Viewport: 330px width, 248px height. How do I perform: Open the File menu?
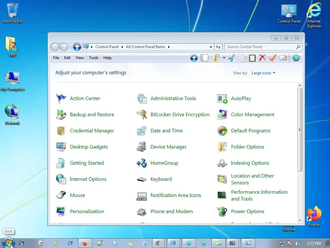point(56,58)
